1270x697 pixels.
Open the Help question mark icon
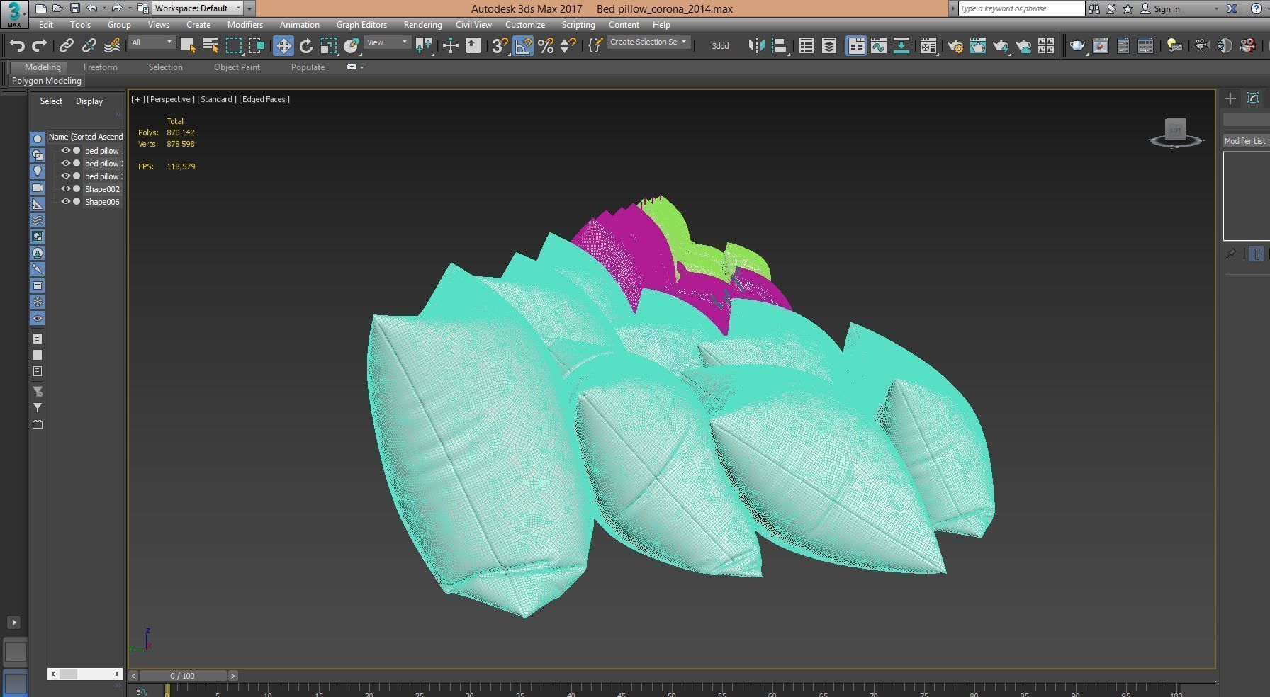tap(1256, 8)
